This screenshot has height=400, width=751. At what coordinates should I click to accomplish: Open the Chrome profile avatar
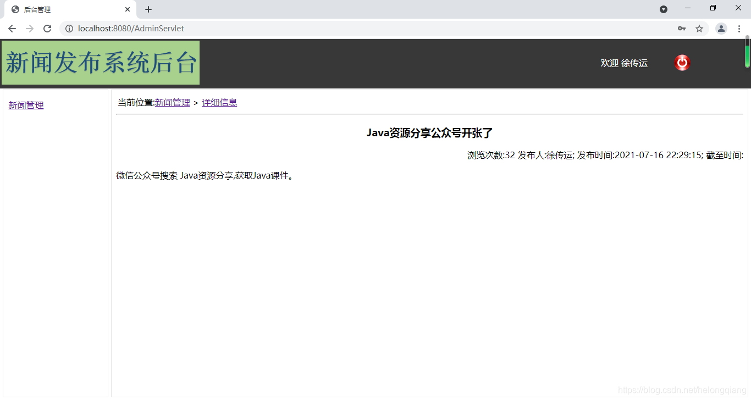click(721, 28)
